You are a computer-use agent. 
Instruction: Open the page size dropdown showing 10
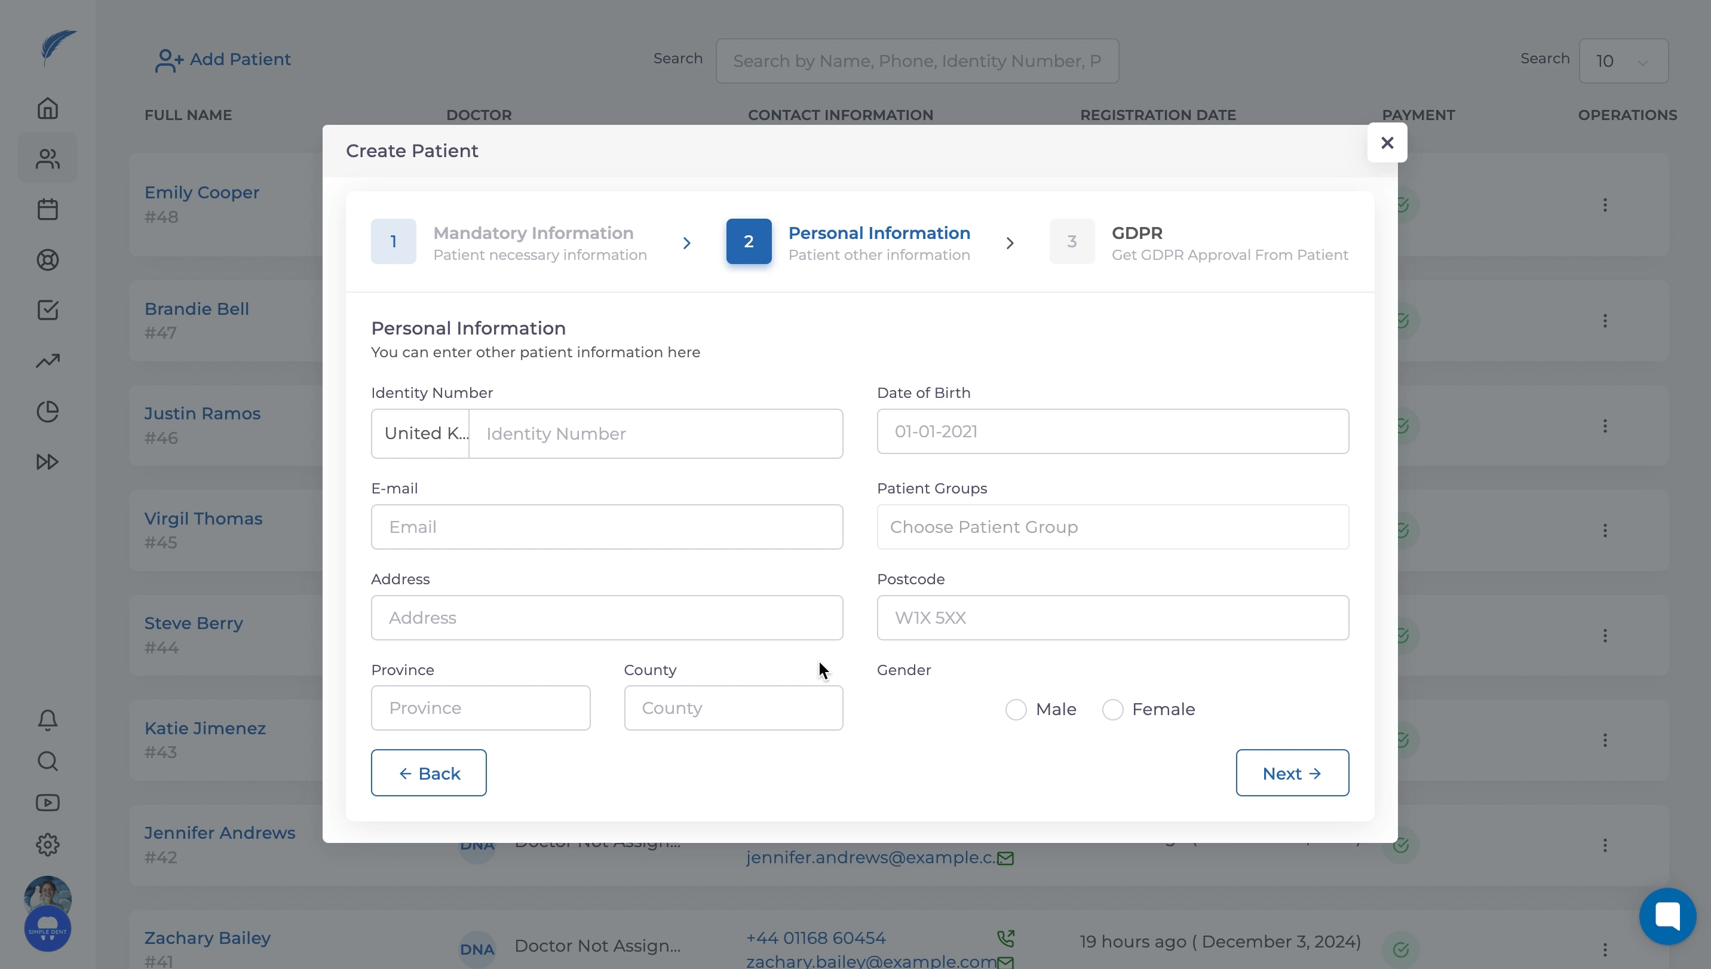pyautogui.click(x=1623, y=61)
